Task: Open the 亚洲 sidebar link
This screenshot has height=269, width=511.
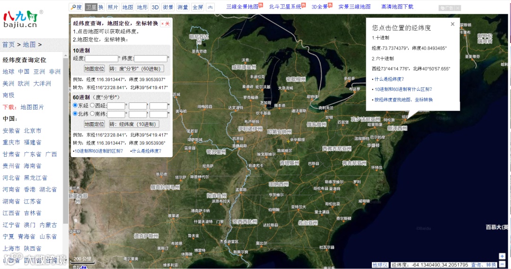Action: (x=39, y=71)
